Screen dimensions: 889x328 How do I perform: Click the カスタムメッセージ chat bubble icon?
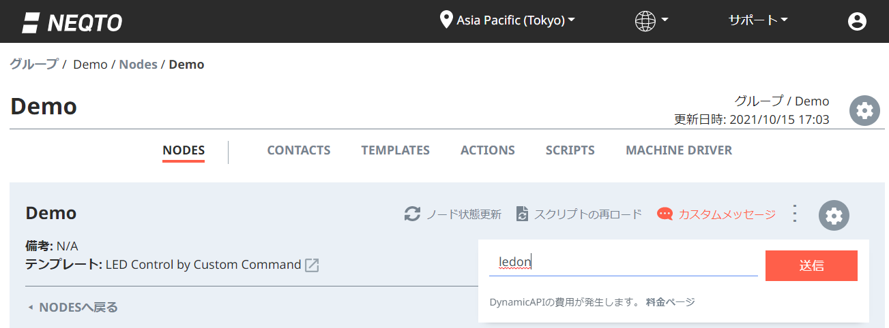coord(665,214)
